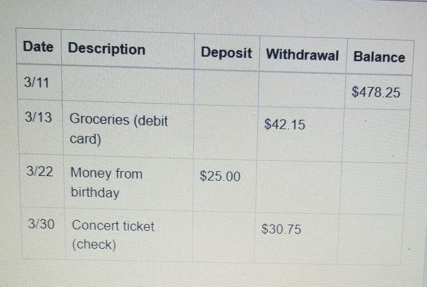427x287 pixels.
Task: Select the Withdrawal column header
Action: (302, 55)
